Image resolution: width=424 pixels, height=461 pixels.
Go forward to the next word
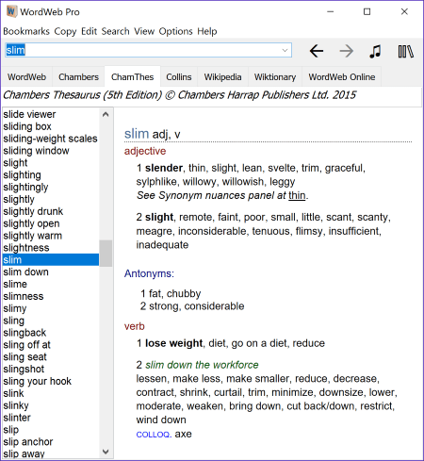pos(346,51)
